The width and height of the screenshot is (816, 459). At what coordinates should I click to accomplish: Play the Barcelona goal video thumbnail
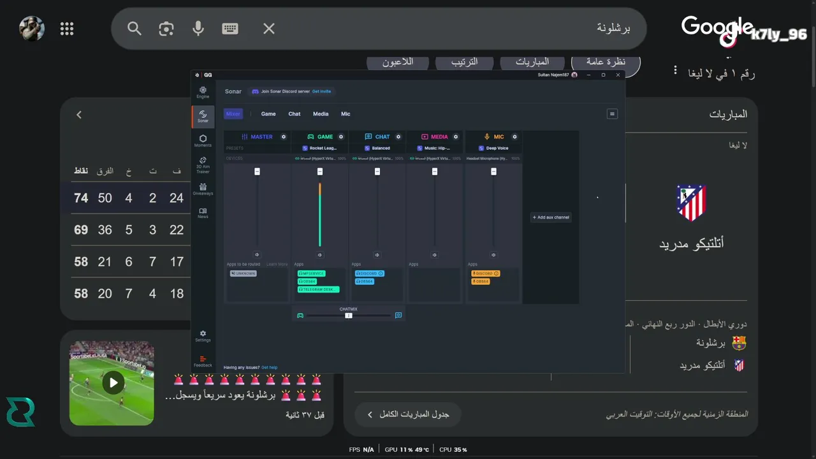coord(113,382)
